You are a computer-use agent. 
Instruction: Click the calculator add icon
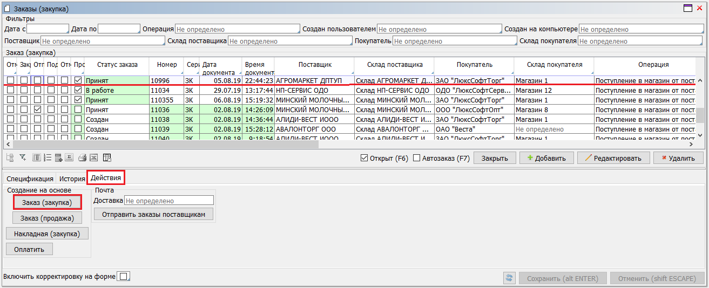point(58,157)
